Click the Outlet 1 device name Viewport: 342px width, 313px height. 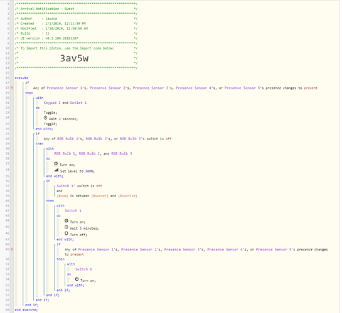(x=78, y=103)
